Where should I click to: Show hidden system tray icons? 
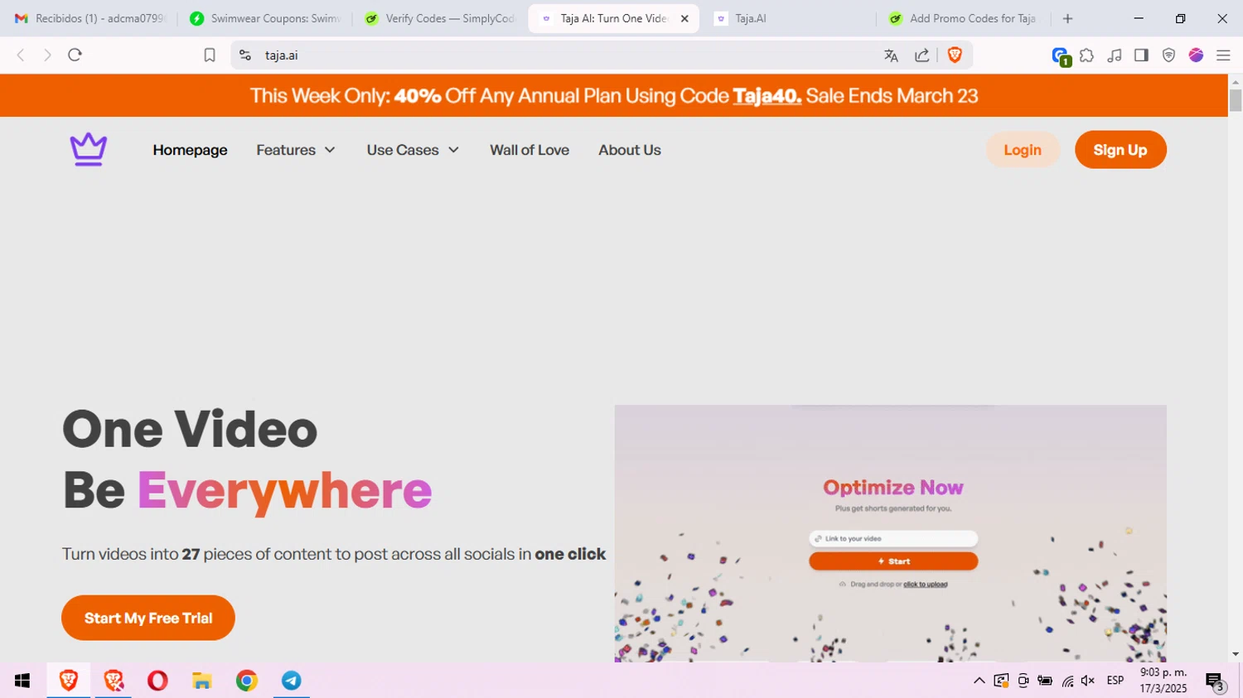979,681
